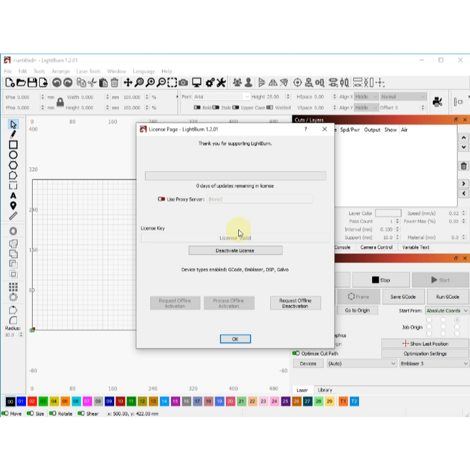Open the Normal text mode dropdown
The height and width of the screenshot is (470, 470).
403,97
